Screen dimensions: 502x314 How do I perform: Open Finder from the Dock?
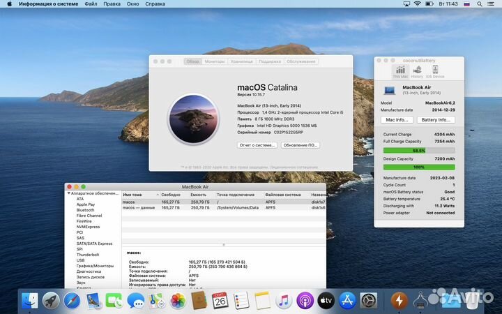tap(30, 301)
